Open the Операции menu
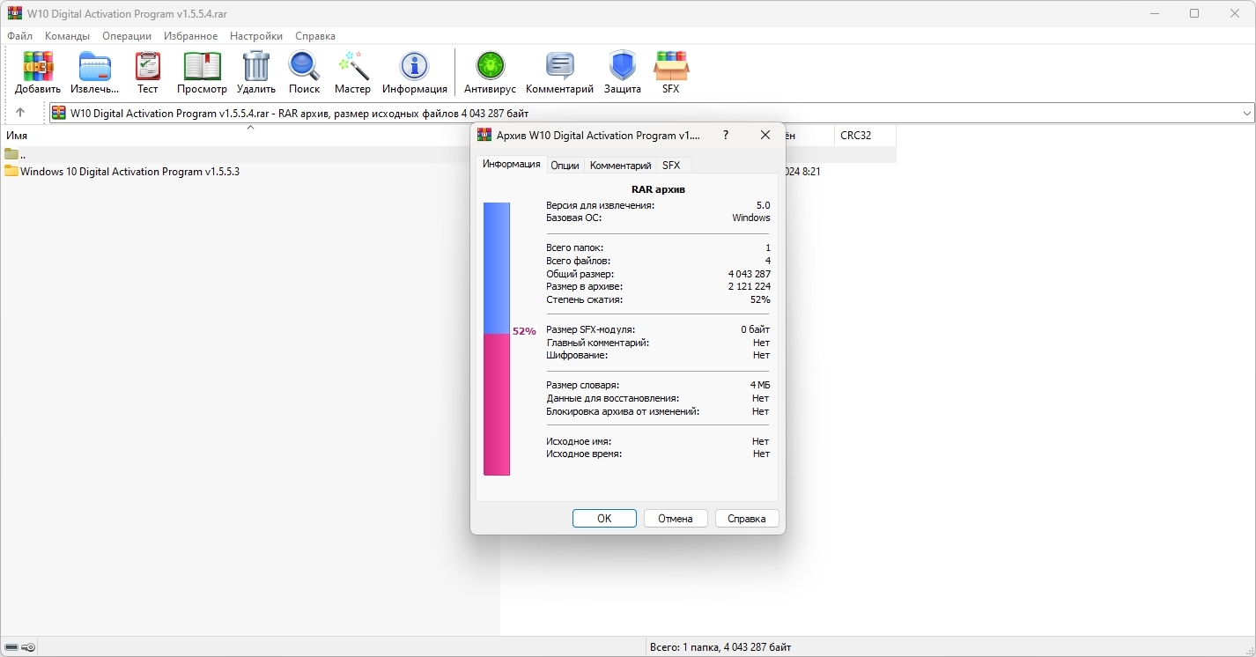This screenshot has width=1256, height=657. 127,36
